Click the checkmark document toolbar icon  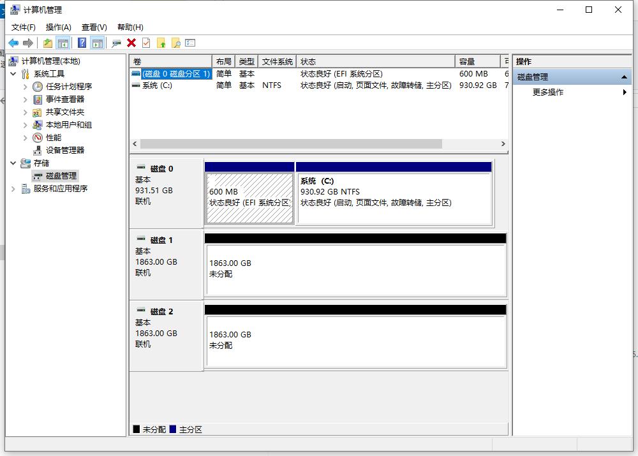click(x=147, y=43)
